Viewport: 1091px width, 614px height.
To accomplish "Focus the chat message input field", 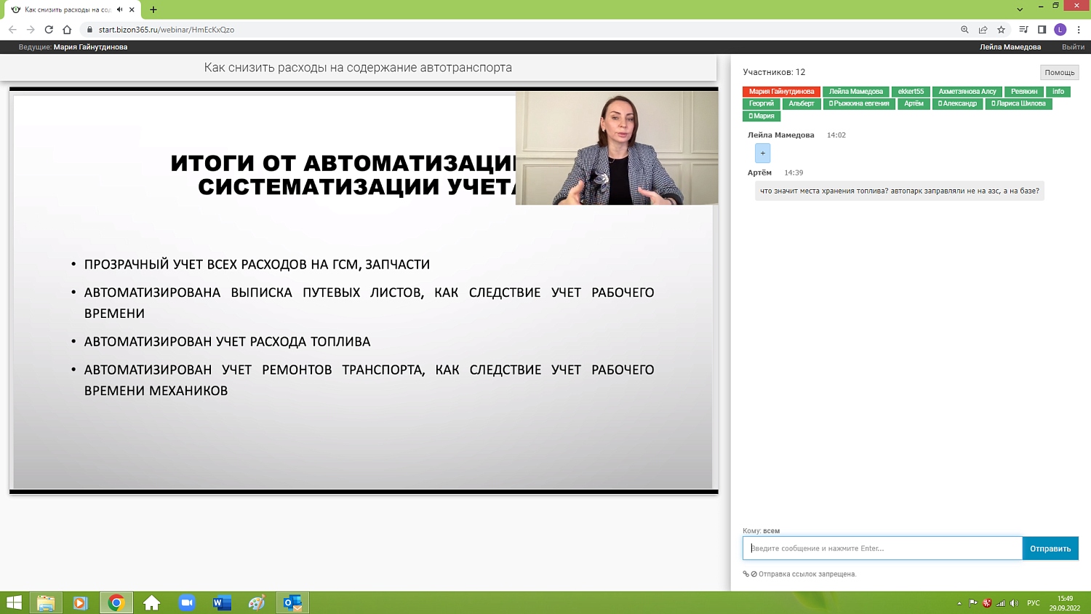I will [x=882, y=549].
